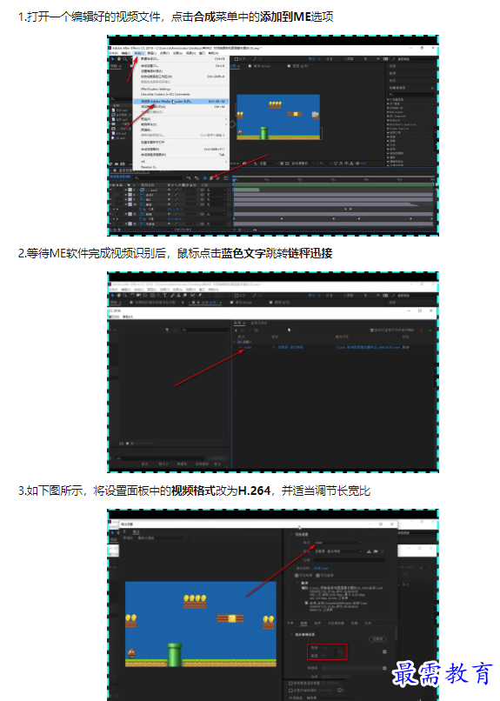Click the filter icon in media browser panel

[x=167, y=330]
